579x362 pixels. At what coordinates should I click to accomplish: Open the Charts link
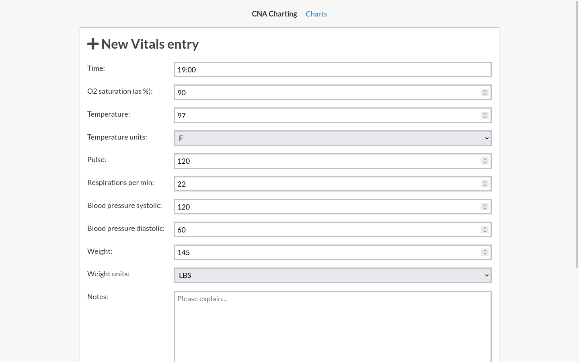click(x=316, y=14)
